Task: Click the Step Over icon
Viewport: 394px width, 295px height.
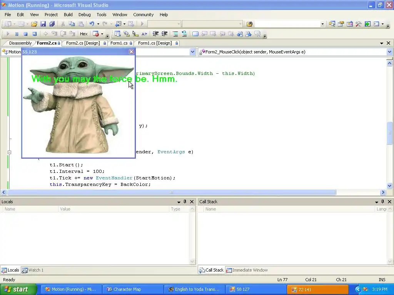Action: 63,34
